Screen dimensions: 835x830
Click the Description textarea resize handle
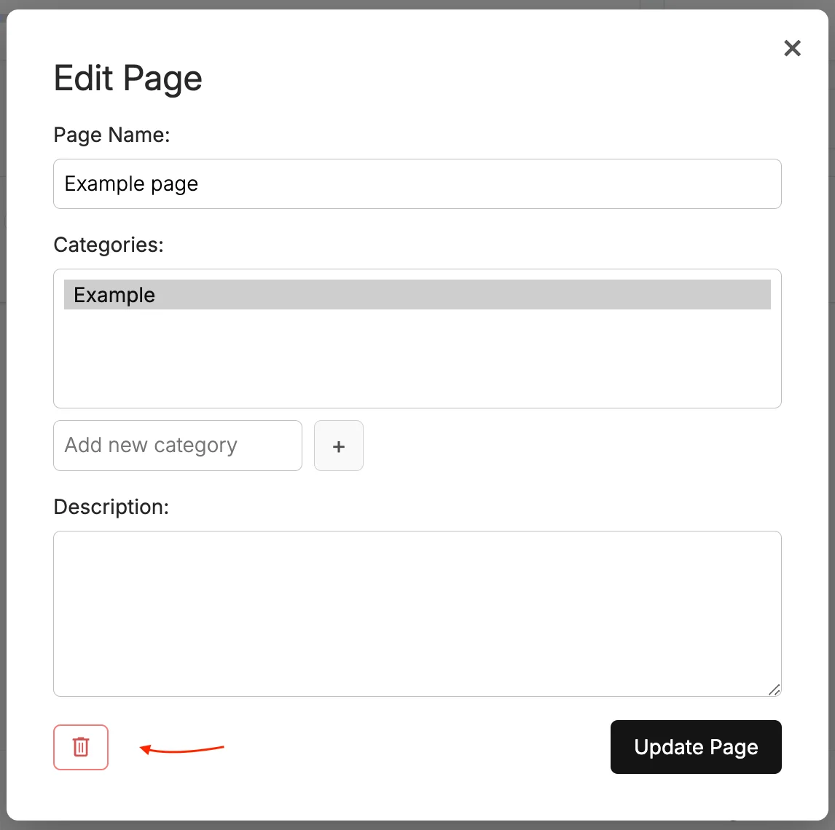(775, 690)
